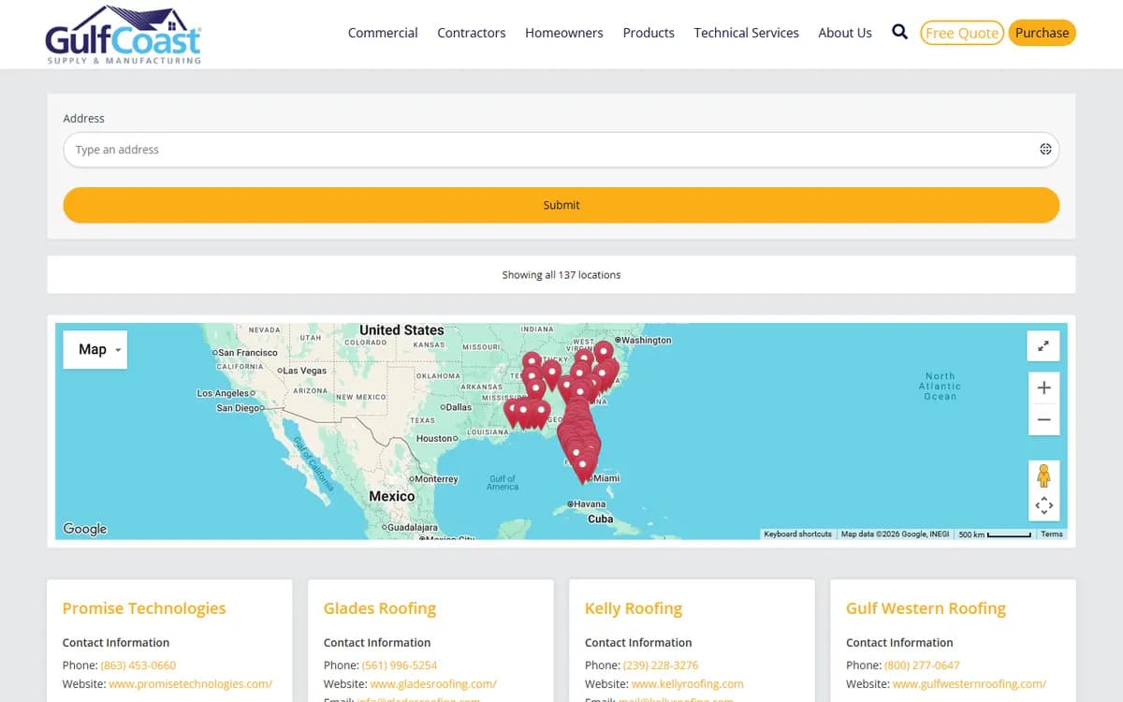Zoom in on the map
Image resolution: width=1123 pixels, height=702 pixels.
coord(1043,388)
